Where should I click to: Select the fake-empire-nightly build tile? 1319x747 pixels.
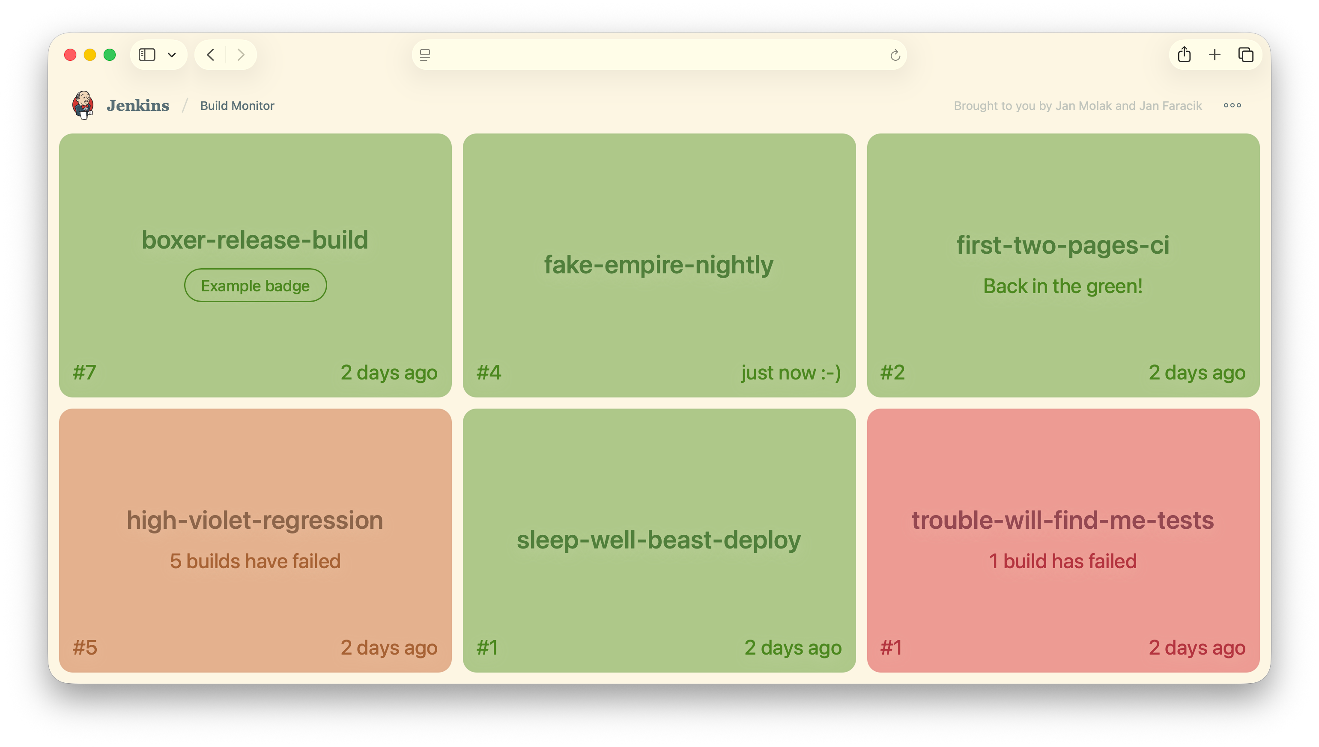tap(659, 265)
